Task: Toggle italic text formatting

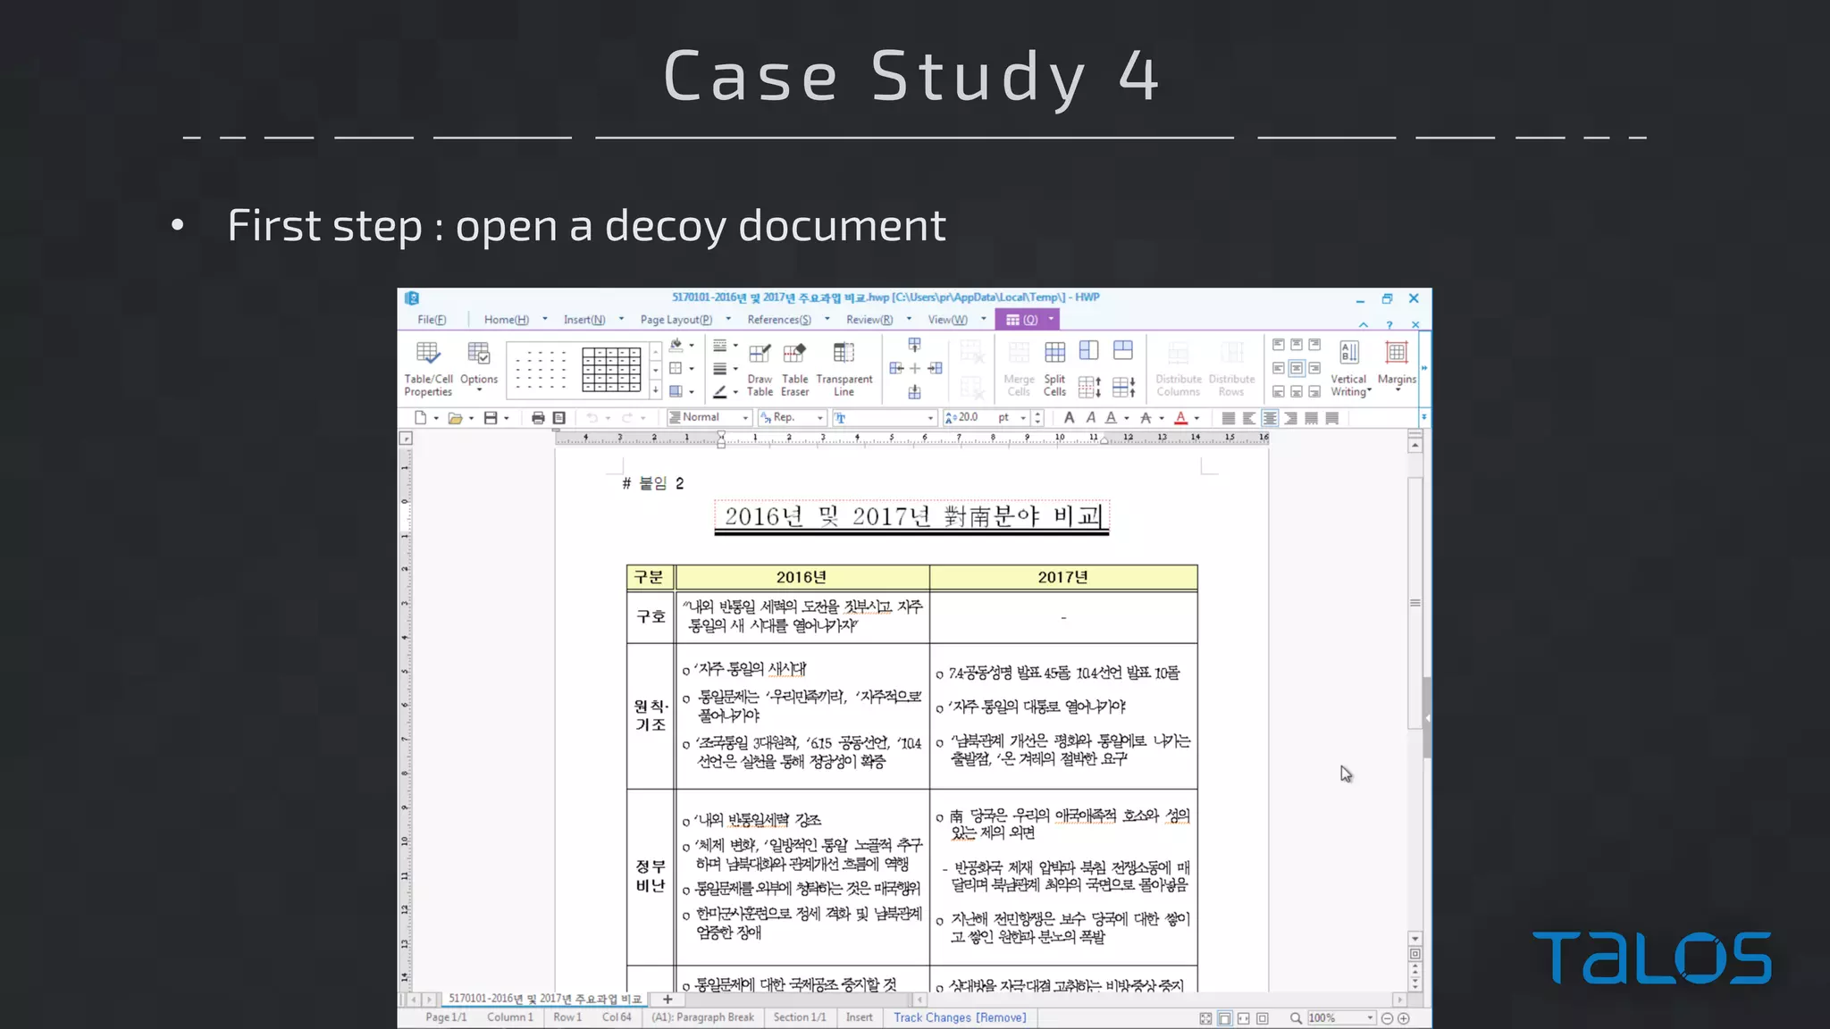Action: click(1090, 417)
